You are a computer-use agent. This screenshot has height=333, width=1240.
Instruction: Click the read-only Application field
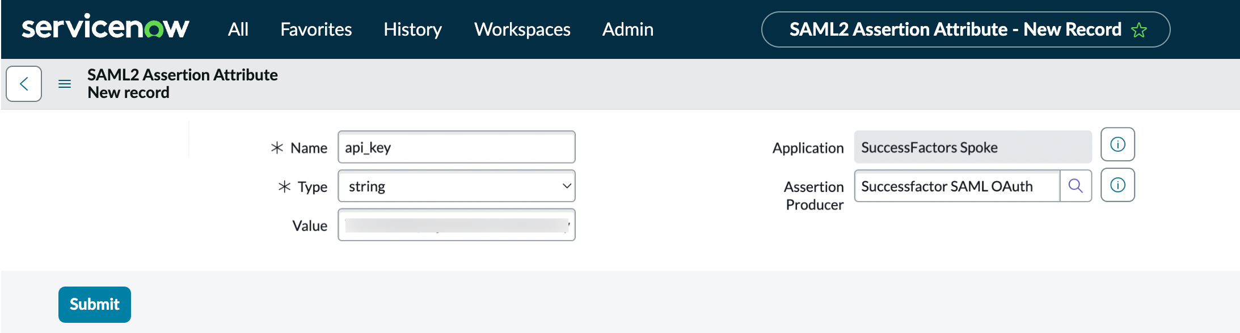pyautogui.click(x=973, y=147)
